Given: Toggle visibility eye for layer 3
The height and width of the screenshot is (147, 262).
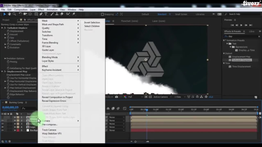Looking at the screenshot, I should pyautogui.click(x=3, y=124).
